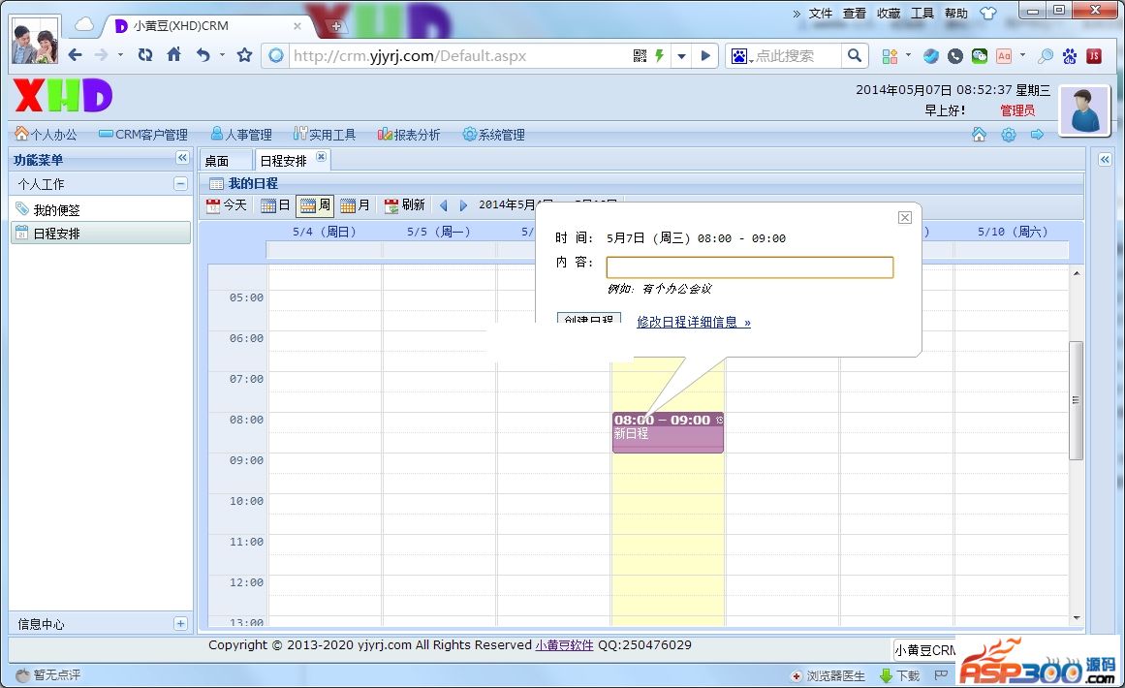The height and width of the screenshot is (688, 1125).
Task: Click the 刷新 refresh button in calendar toolbar
Action: click(x=405, y=205)
